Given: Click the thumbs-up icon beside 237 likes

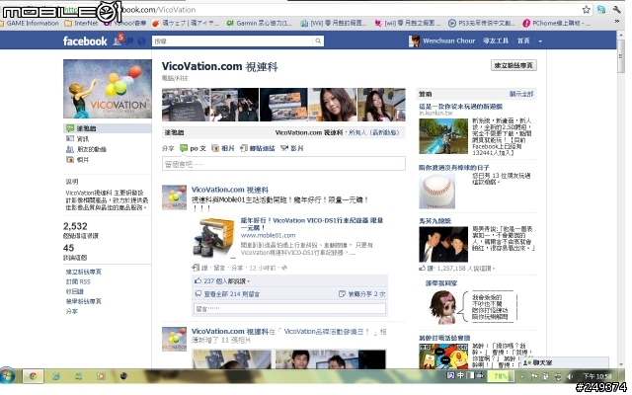Looking at the screenshot, I should (197, 280).
